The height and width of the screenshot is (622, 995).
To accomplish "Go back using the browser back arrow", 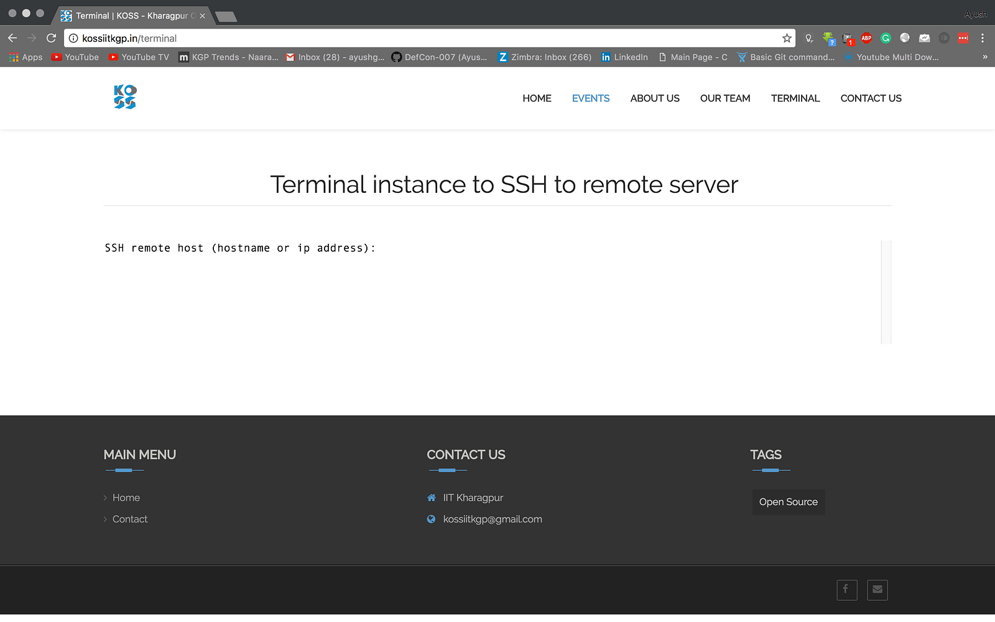I will point(12,38).
